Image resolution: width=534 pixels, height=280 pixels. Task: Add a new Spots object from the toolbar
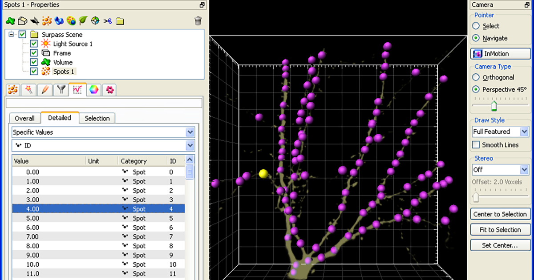[x=46, y=20]
